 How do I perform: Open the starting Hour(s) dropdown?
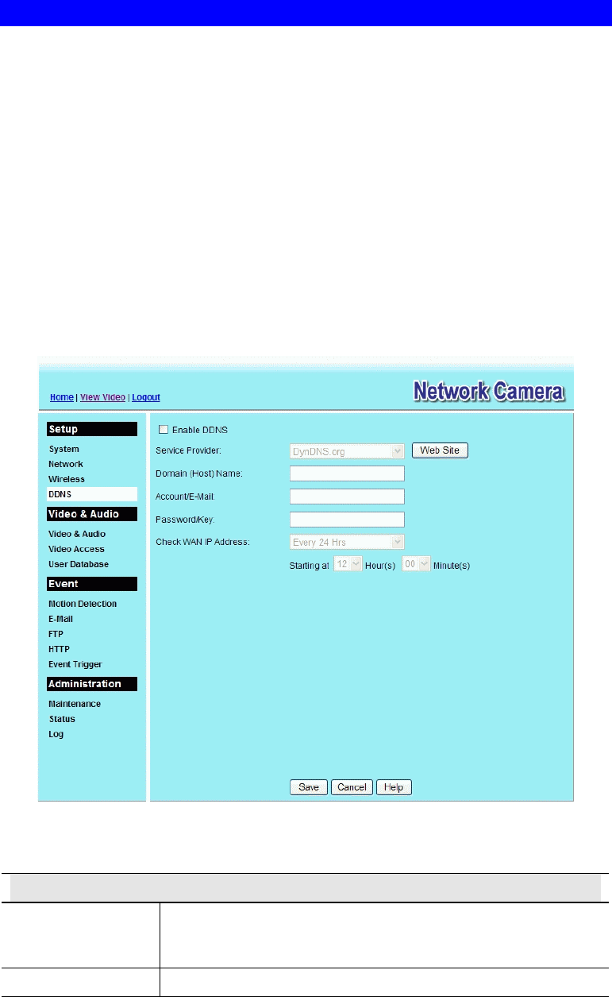click(348, 563)
